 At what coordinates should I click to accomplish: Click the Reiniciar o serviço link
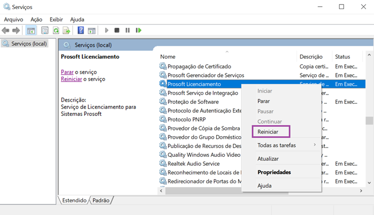(72, 79)
